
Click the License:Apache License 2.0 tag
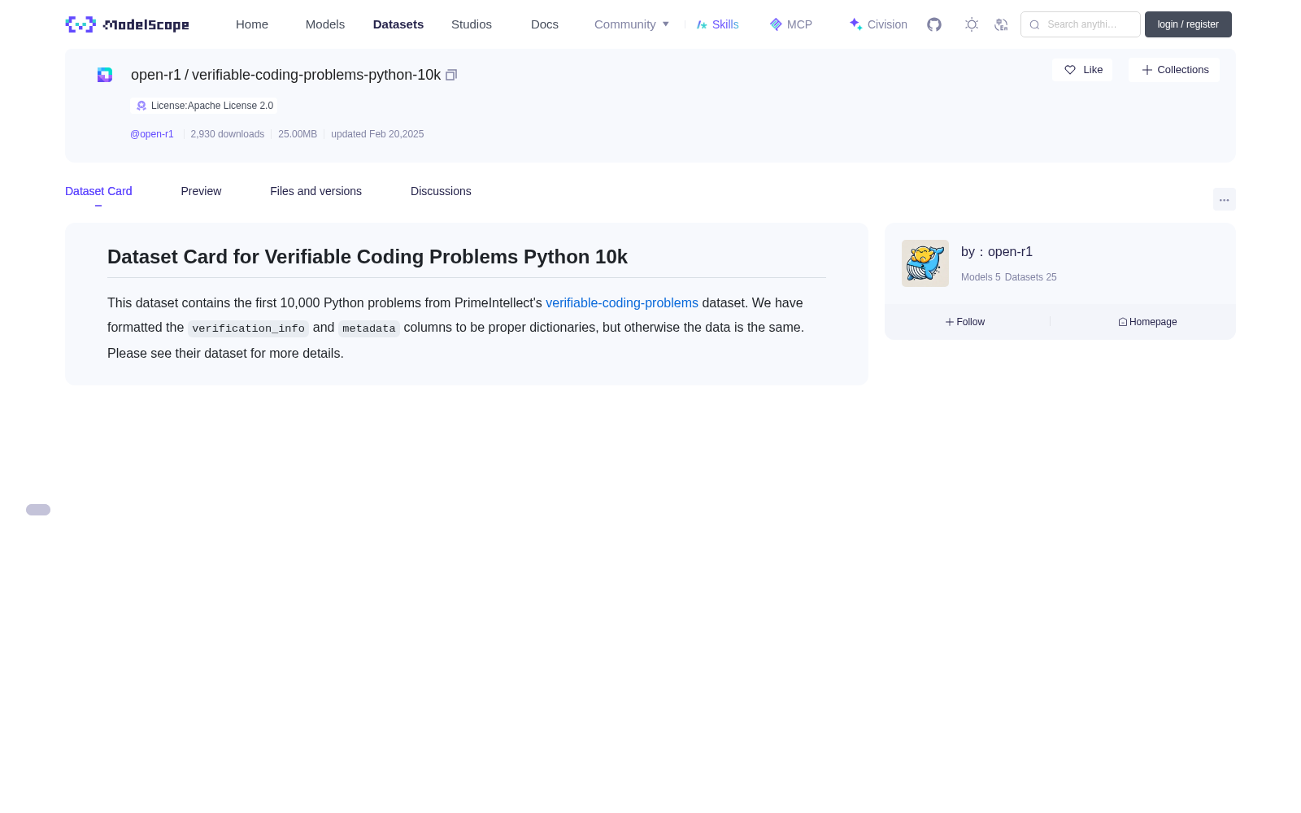(x=204, y=106)
